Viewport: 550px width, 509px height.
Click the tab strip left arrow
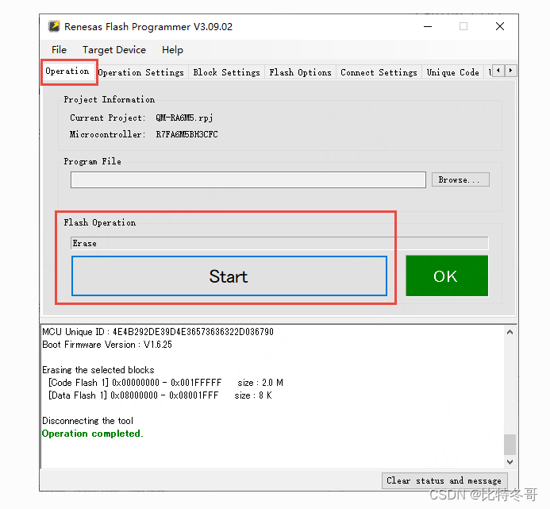tap(498, 71)
